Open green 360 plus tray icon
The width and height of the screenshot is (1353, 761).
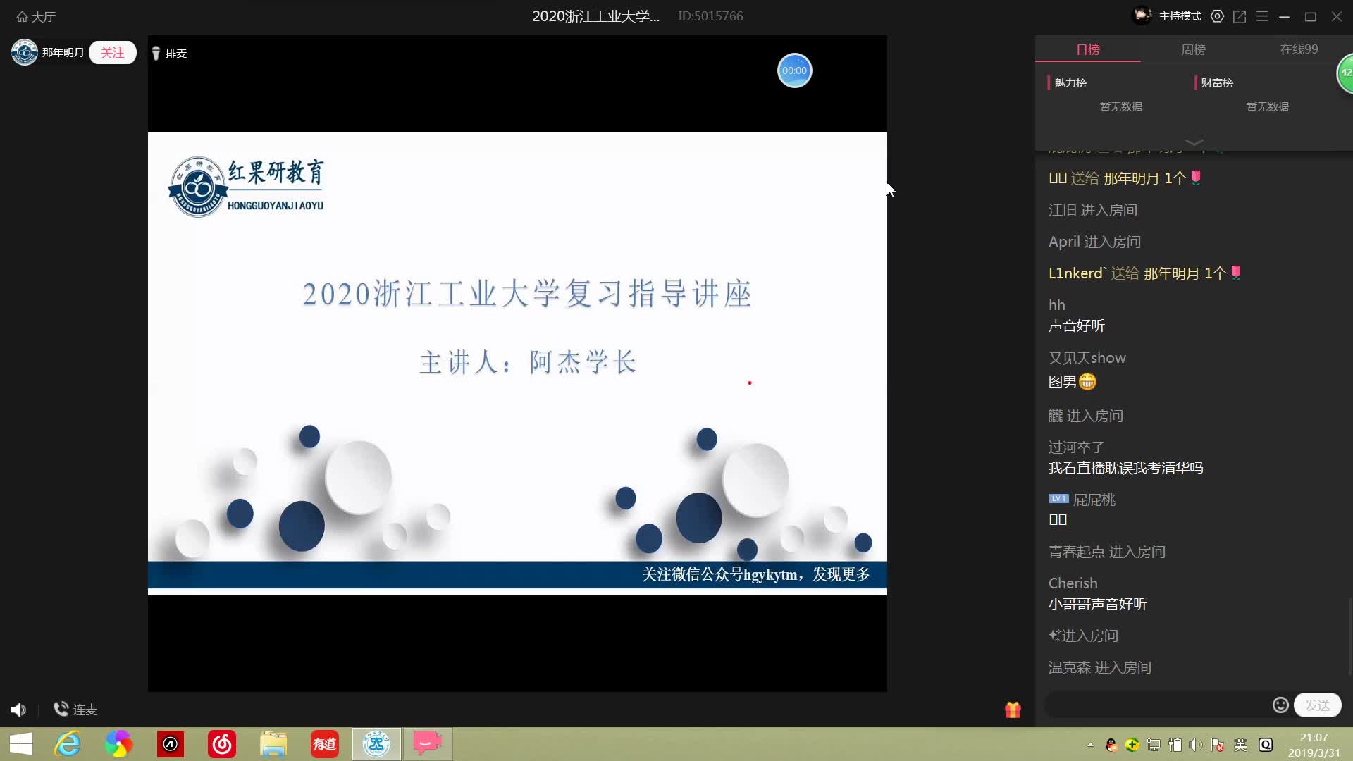pos(1132,745)
